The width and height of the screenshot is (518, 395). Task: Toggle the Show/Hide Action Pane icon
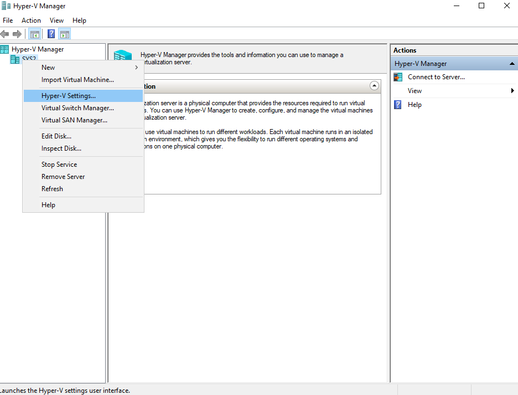(65, 34)
